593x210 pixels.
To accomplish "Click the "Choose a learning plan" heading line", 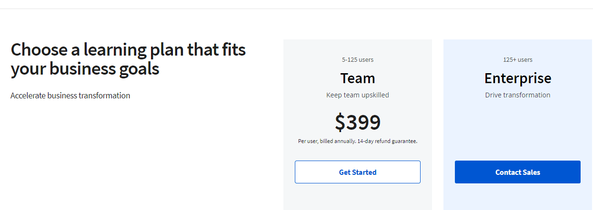I will pos(128,50).
